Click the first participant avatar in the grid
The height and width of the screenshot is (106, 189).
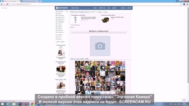click(77, 63)
